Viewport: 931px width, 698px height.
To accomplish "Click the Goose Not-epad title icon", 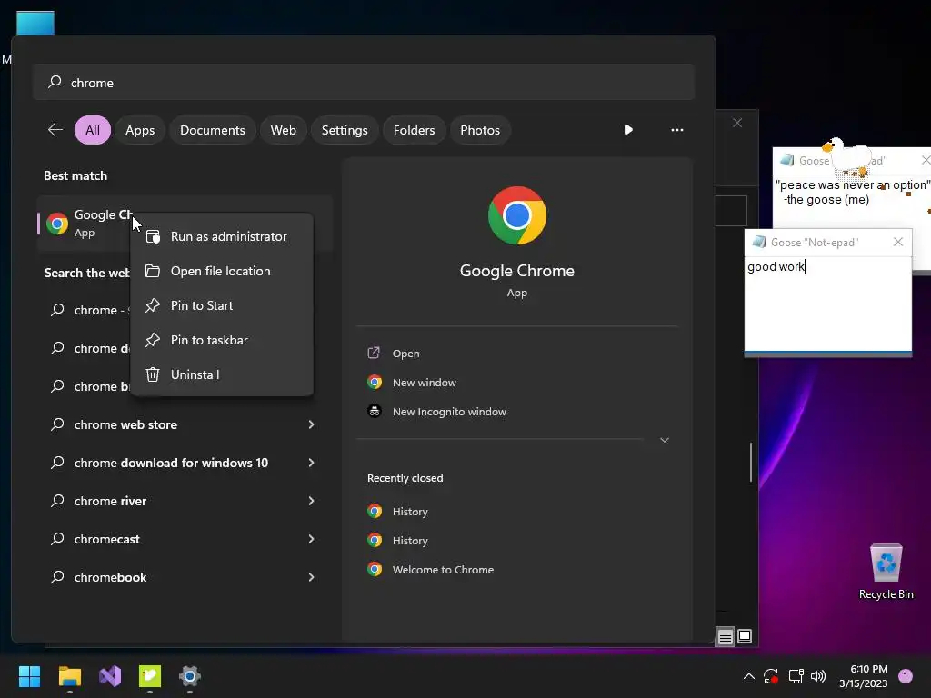I will tap(759, 242).
